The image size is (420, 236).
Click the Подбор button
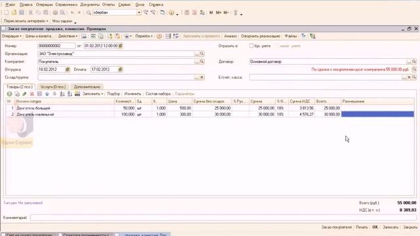(114, 94)
